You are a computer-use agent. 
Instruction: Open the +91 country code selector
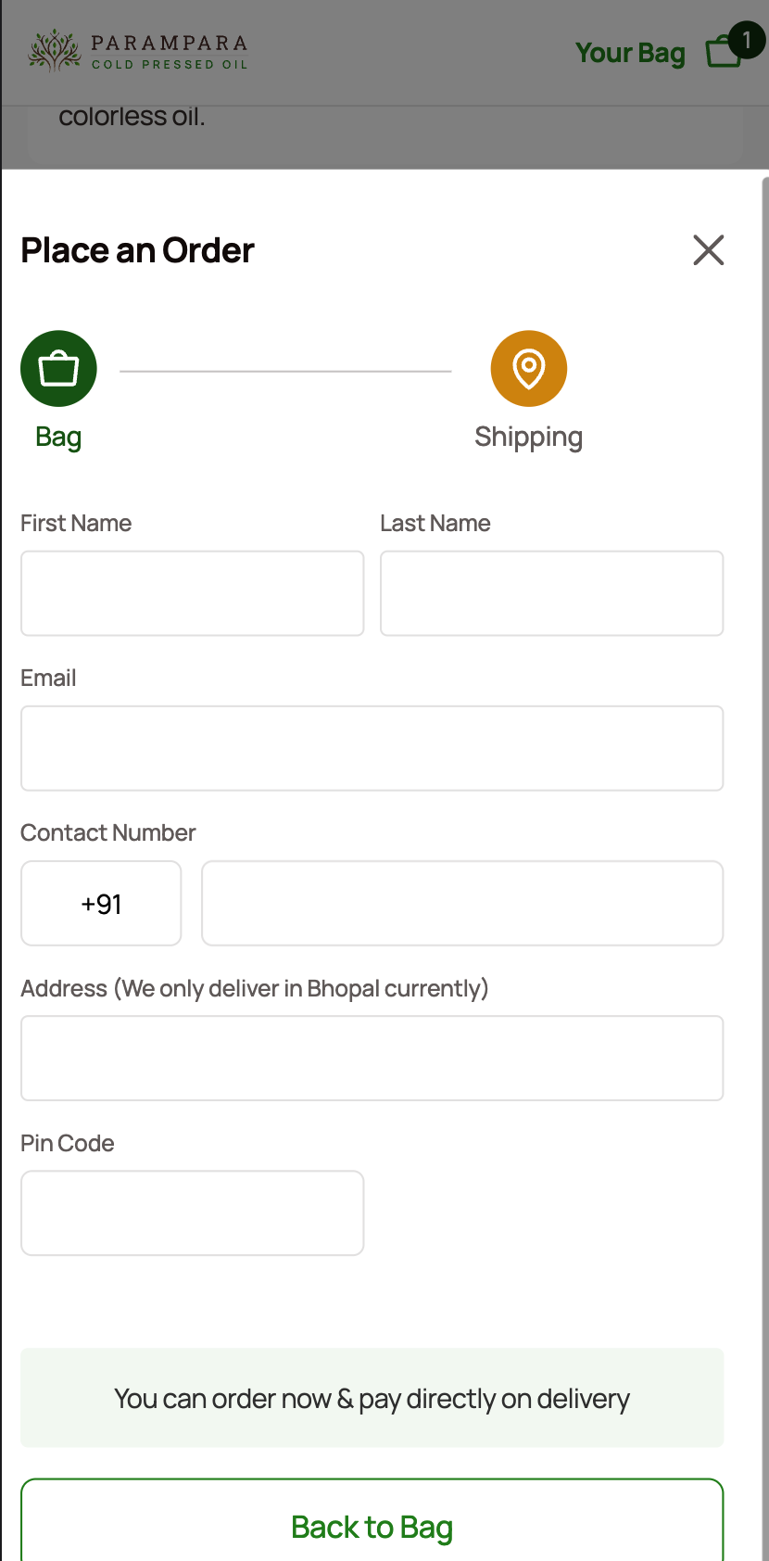click(x=101, y=903)
